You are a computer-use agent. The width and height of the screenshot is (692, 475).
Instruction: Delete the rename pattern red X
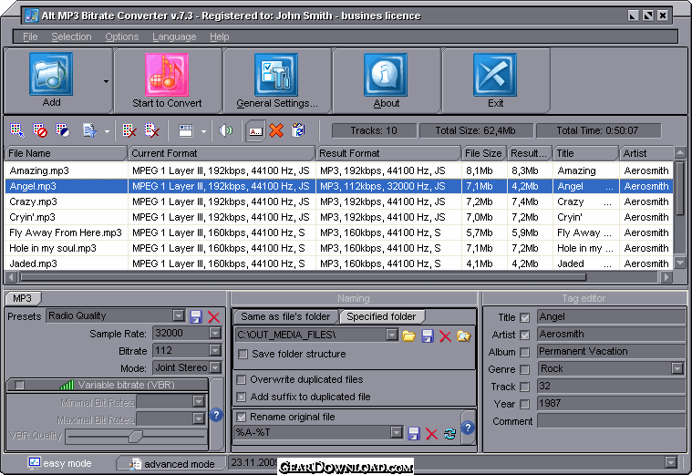pyautogui.click(x=431, y=433)
